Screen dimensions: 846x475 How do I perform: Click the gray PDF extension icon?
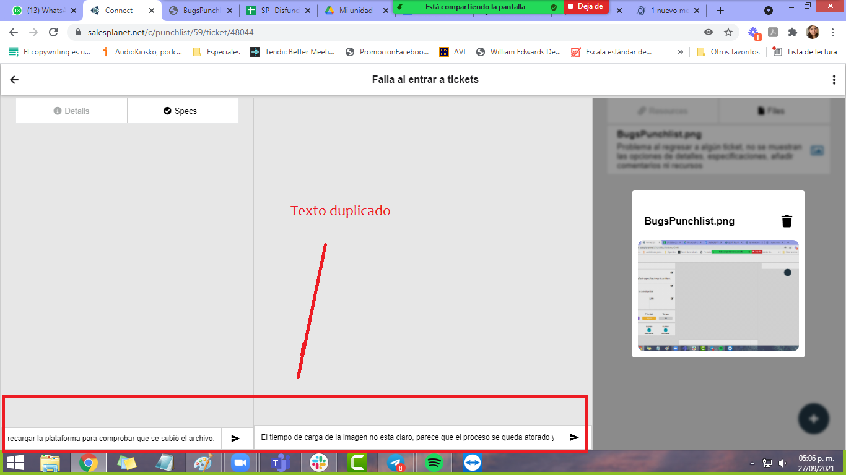773,32
